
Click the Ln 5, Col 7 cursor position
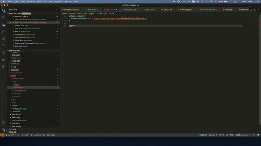click(x=203, y=135)
